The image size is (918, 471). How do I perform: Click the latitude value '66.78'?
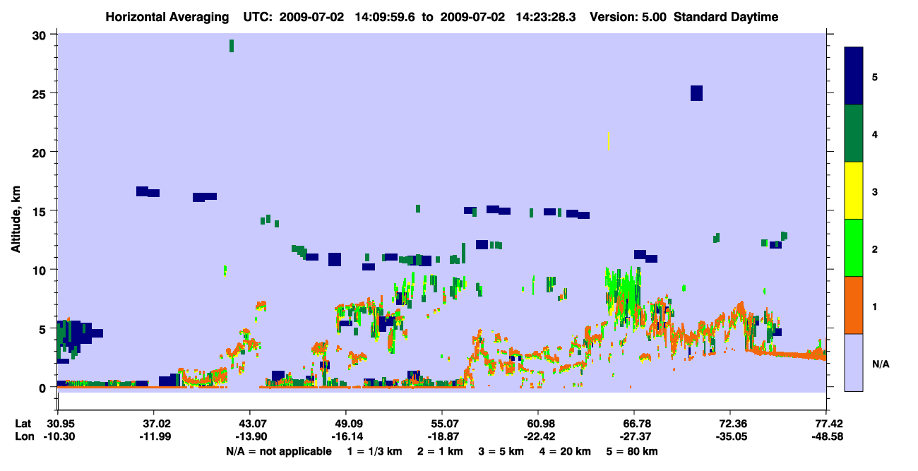634,424
